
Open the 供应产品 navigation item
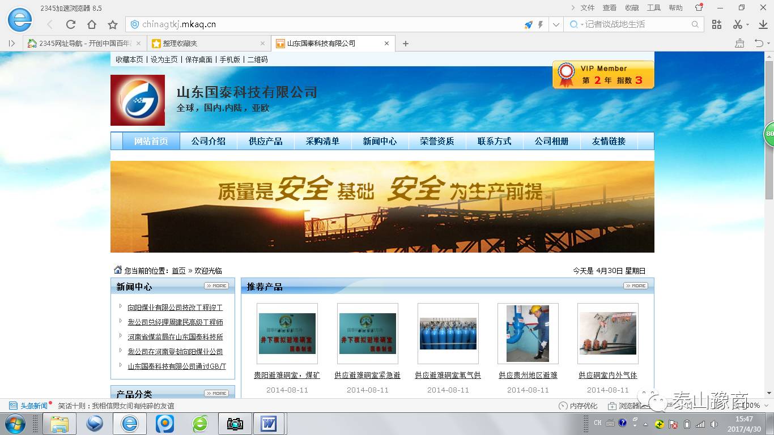point(265,141)
